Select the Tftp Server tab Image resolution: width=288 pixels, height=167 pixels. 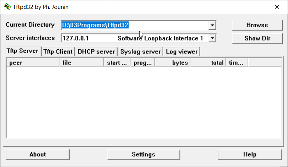click(x=22, y=51)
